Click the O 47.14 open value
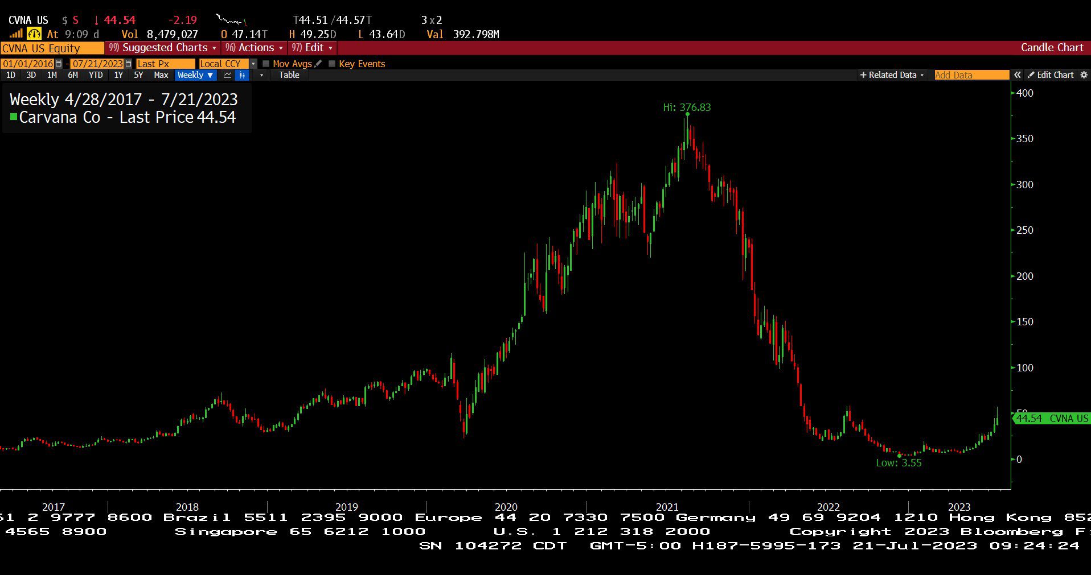 (x=244, y=34)
